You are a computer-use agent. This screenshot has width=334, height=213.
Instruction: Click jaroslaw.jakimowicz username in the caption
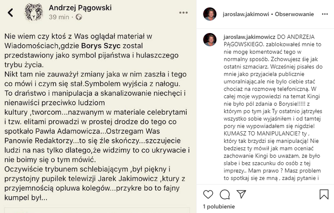tap(250, 37)
